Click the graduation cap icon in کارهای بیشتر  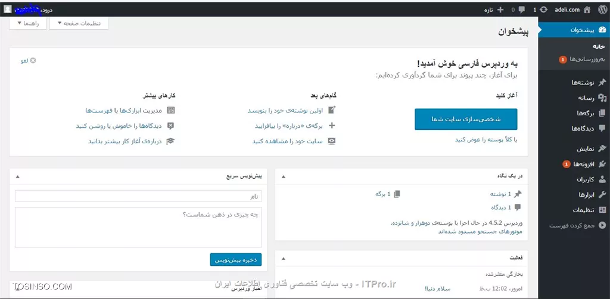pyautogui.click(x=170, y=141)
